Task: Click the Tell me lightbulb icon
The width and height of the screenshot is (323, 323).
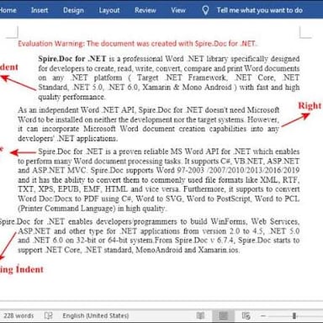Action: coord(205,10)
